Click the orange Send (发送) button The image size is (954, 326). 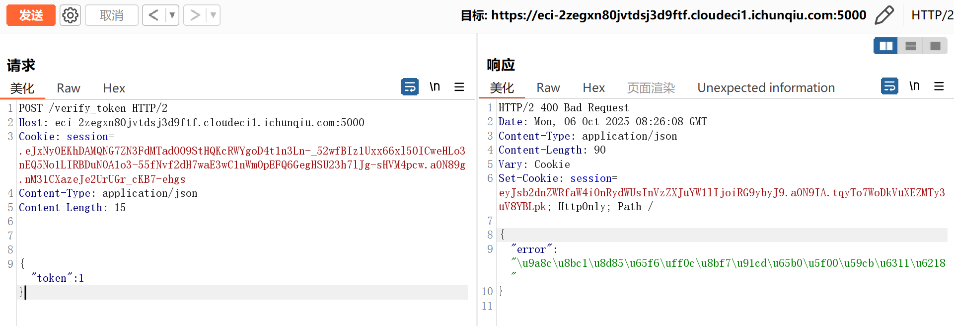31,15
